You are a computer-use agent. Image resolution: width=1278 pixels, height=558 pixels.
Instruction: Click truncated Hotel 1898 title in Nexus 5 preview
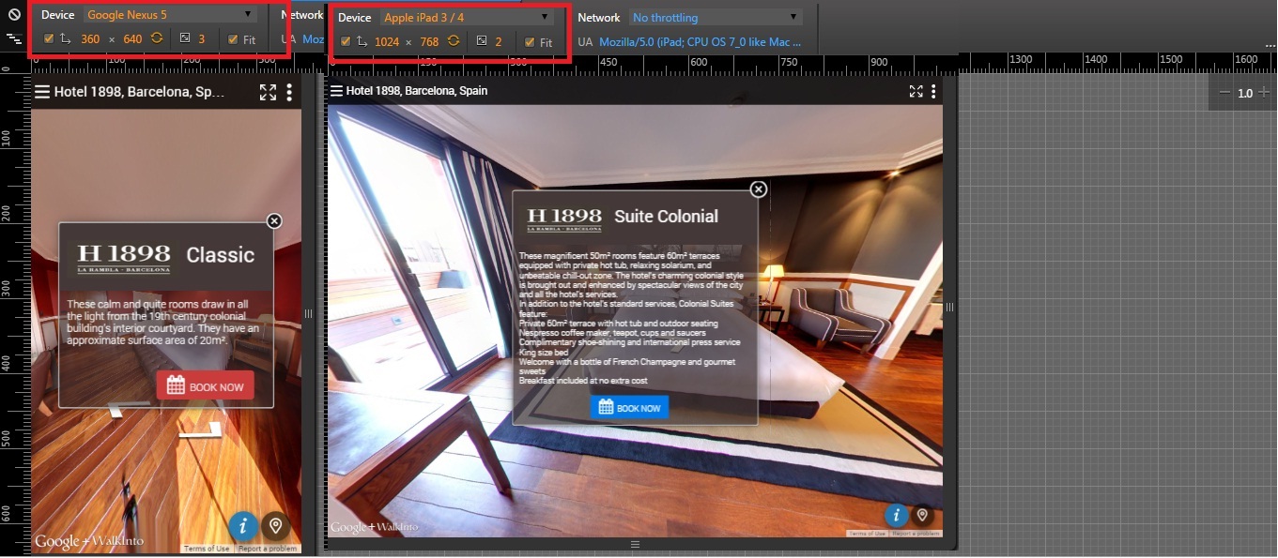pos(140,92)
